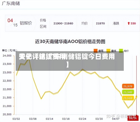This screenshot has height=122, width=140.
Task: Click the 03/18 x-axis date
Action: (66, 119)
